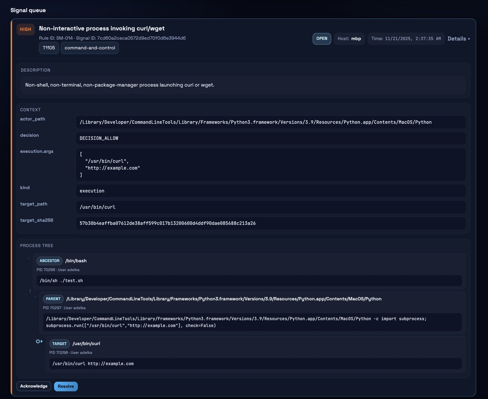Click the PROCESS TREE section label
The image size is (488, 399).
(x=37, y=246)
